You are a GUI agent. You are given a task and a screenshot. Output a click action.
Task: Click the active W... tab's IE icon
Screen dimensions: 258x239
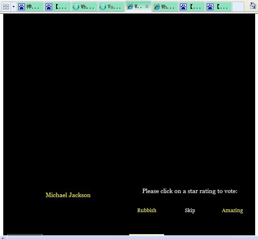pyautogui.click(x=130, y=7)
